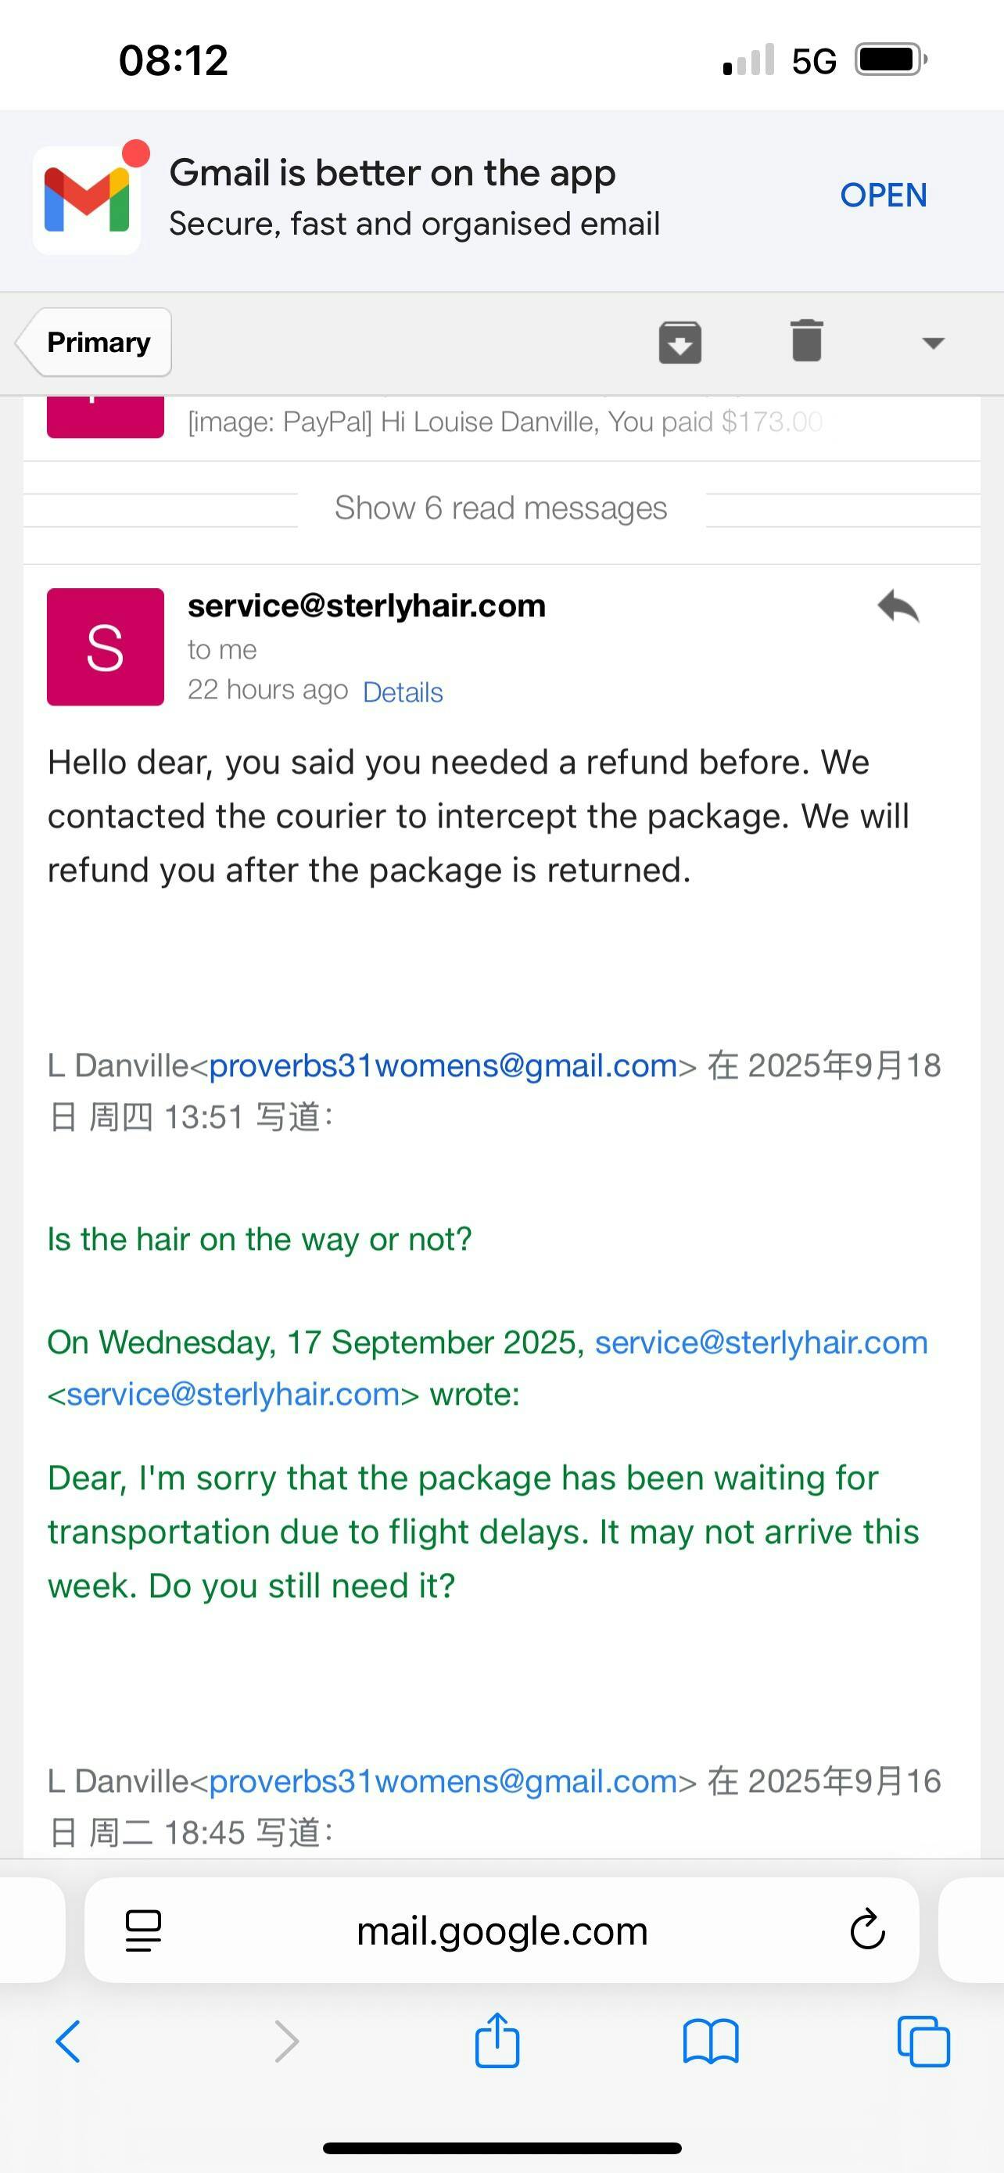This screenshot has width=1004, height=2173.
Task: Delete email with trash icon
Action: click(807, 341)
